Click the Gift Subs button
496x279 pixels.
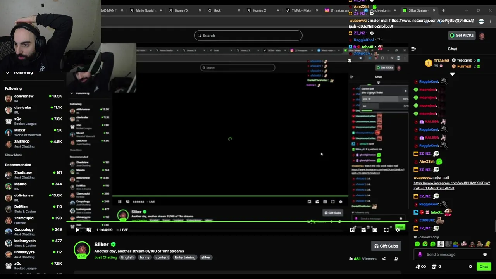point(386,246)
